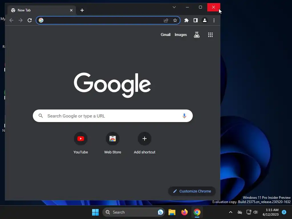Start voice search with microphone icon
The height and width of the screenshot is (219, 292).
pos(184,116)
